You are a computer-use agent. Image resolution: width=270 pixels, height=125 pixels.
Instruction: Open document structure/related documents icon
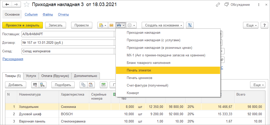click(190, 25)
